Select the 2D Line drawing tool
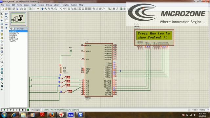The width and height of the screenshot is (210, 118). pyautogui.click(x=2, y=66)
